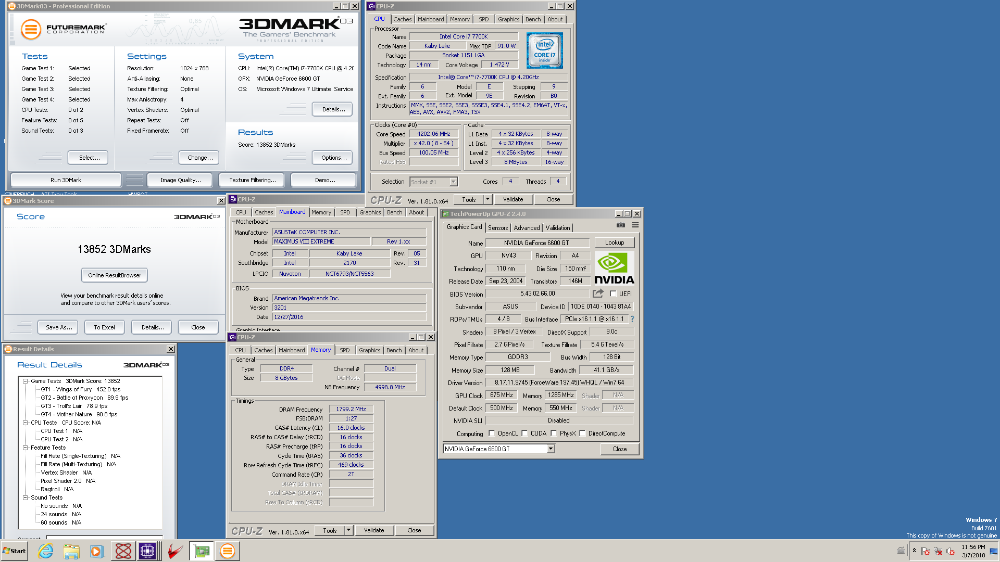Click Save As in Score window
The height and width of the screenshot is (562, 1000).
tap(59, 327)
